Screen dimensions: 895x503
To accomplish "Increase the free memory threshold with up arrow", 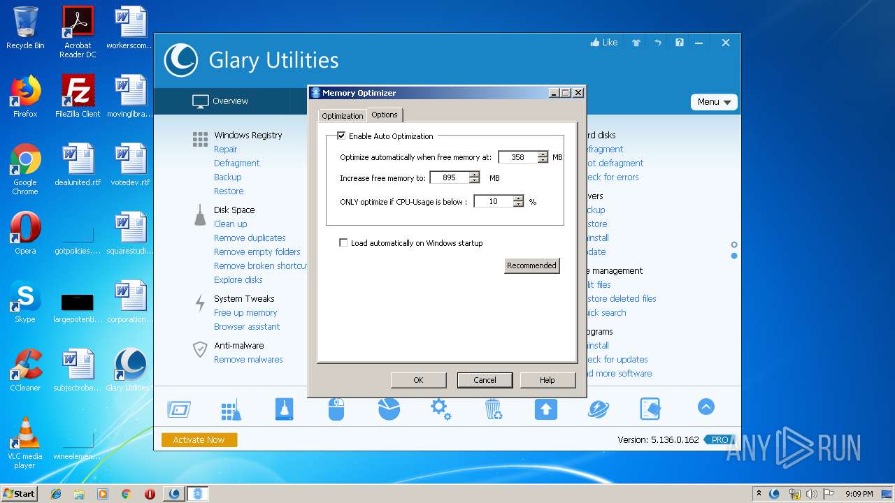I will [x=543, y=154].
